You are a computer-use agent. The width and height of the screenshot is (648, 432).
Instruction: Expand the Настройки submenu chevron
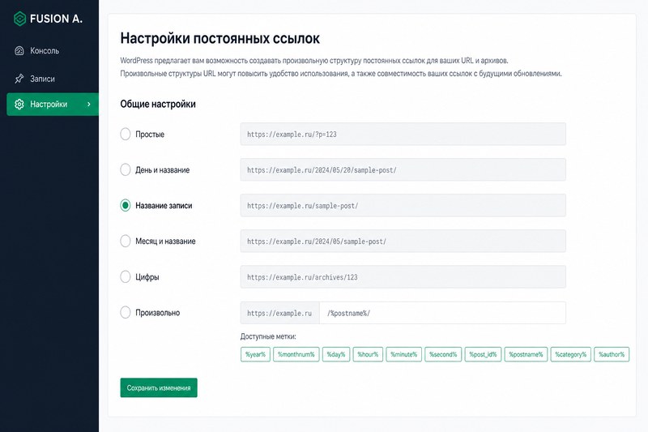coord(88,105)
